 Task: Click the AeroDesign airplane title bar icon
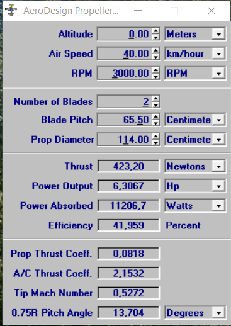[11, 10]
